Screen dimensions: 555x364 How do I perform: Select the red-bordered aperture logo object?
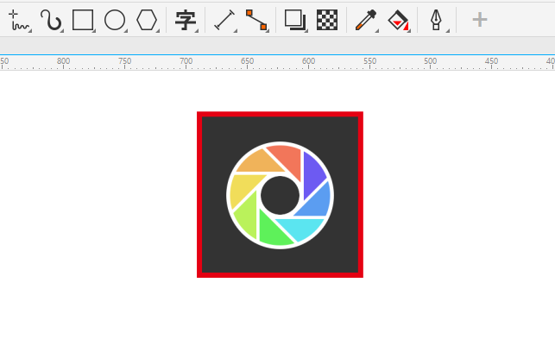click(280, 195)
